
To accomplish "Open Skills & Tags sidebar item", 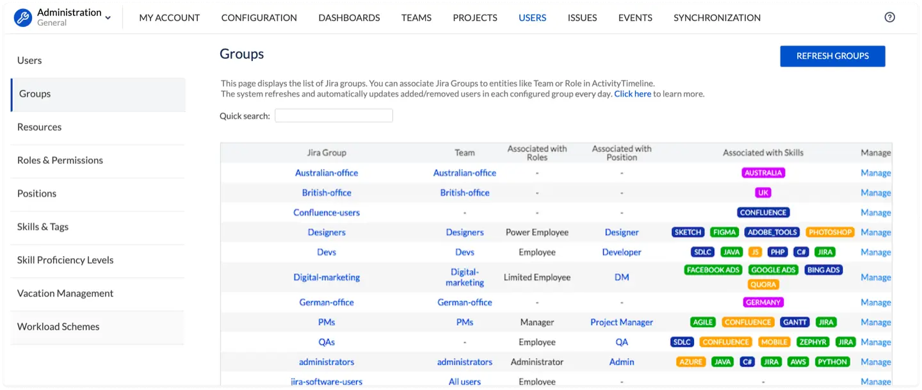I will (x=43, y=227).
